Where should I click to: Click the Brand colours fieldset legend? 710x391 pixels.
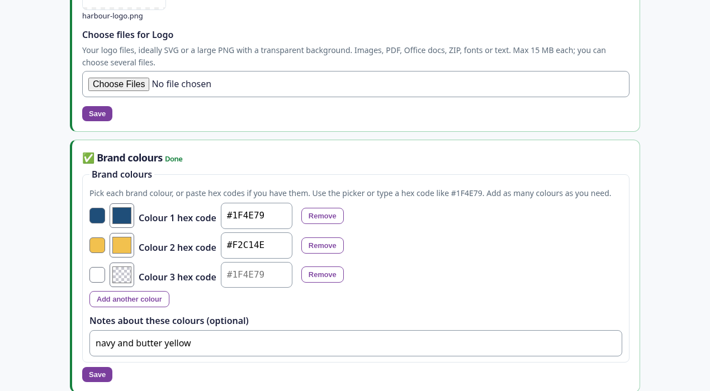pyautogui.click(x=122, y=174)
